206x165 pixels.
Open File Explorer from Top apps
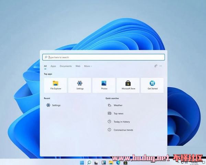[56, 85]
